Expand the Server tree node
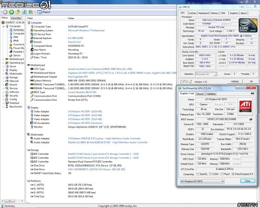 click(x=3, y=67)
